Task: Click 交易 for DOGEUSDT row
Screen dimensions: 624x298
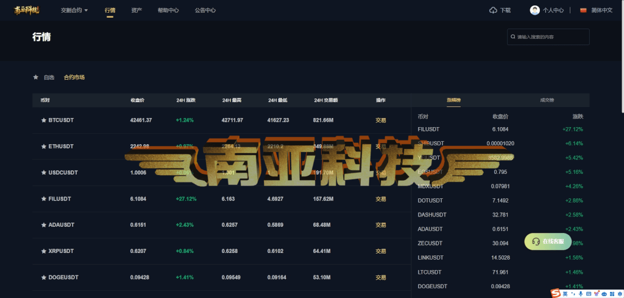Action: pos(380,277)
